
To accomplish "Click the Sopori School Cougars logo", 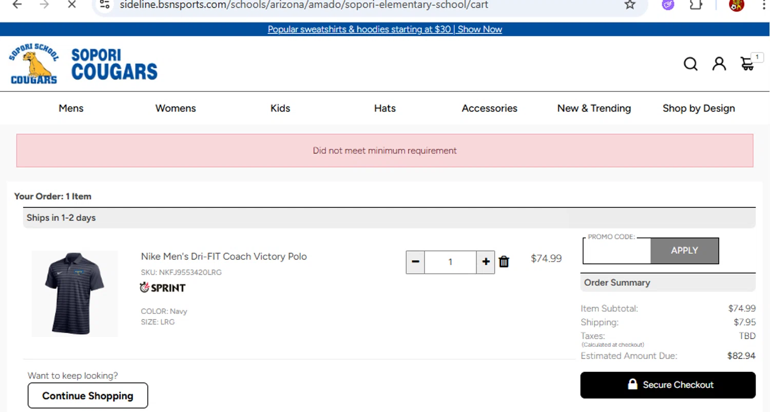I will click(x=34, y=64).
